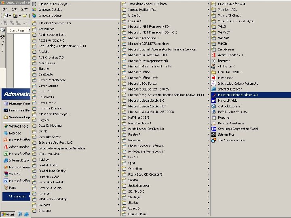Expand the Painter 7 submenu arrow
This screenshot has height=218, width=291.
[x=208, y=134]
